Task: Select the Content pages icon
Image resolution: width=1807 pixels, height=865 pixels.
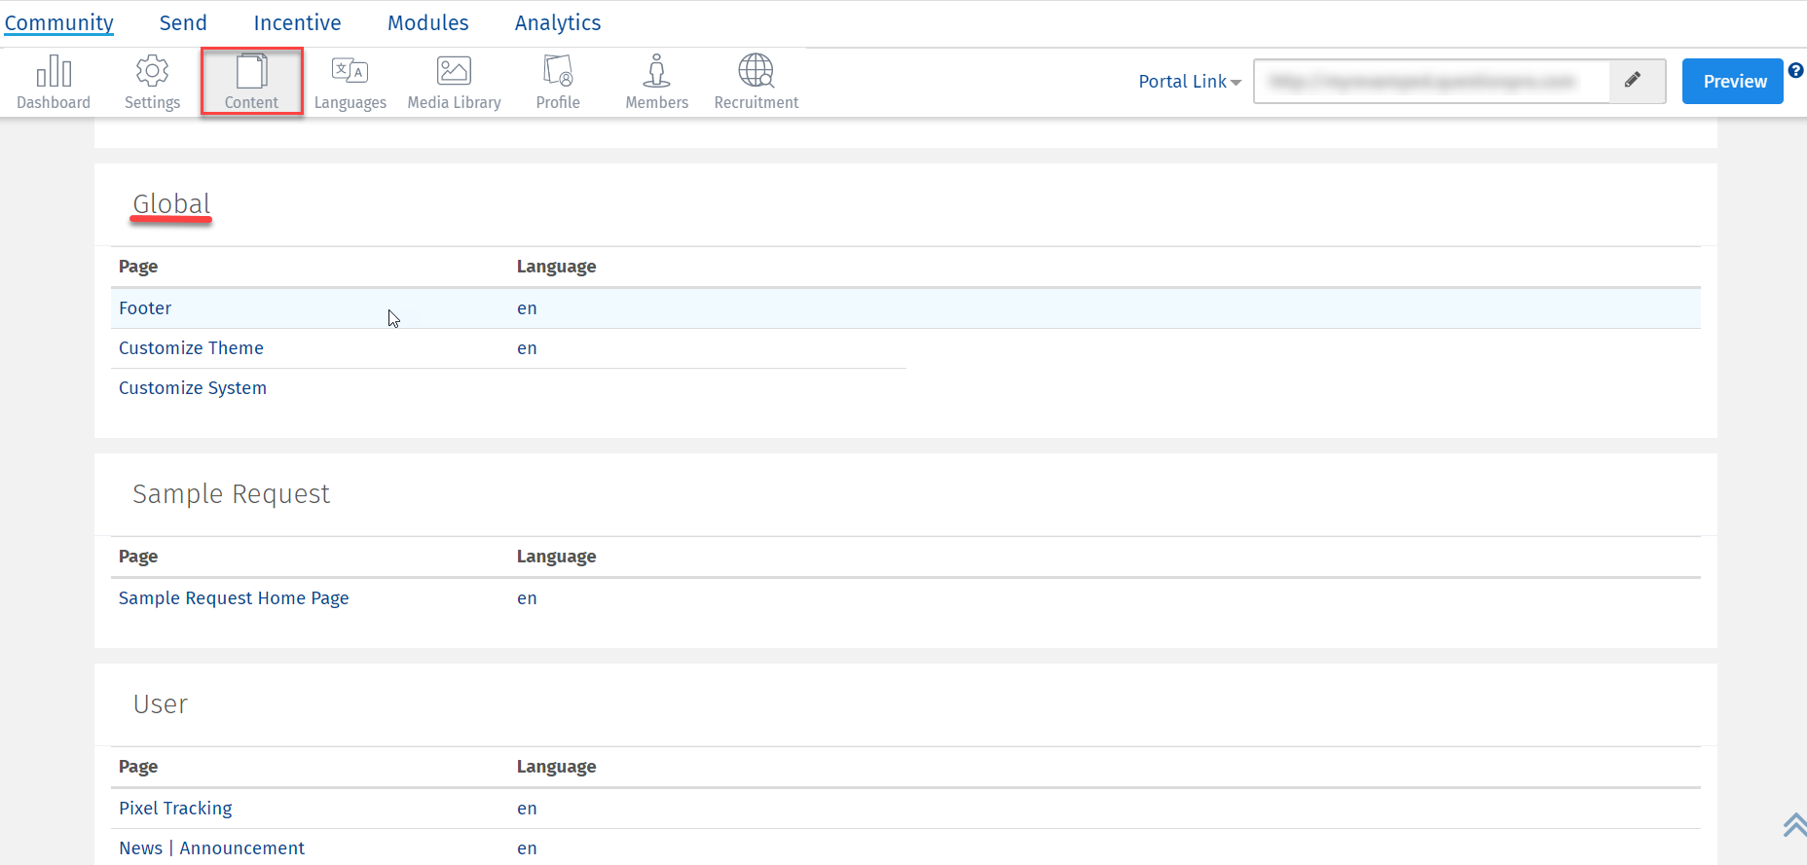Action: click(x=251, y=72)
